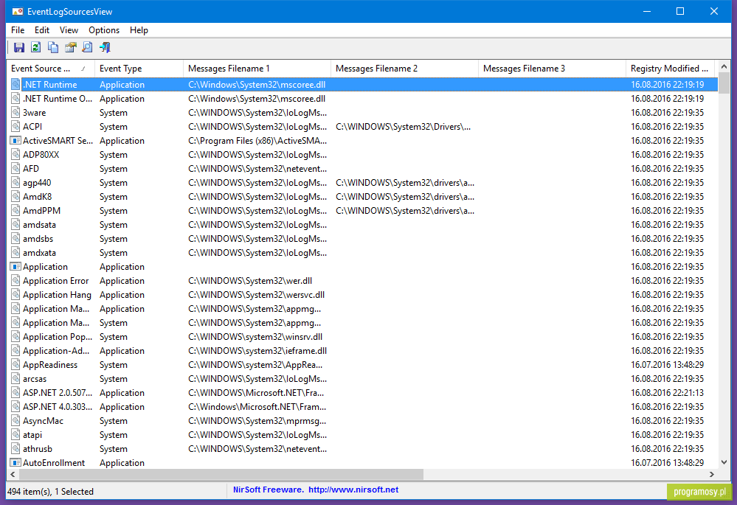
Task: Select the amdsbs row
Action: point(363,239)
